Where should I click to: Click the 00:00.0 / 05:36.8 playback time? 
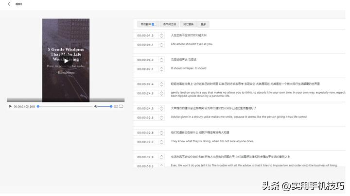[24, 106]
